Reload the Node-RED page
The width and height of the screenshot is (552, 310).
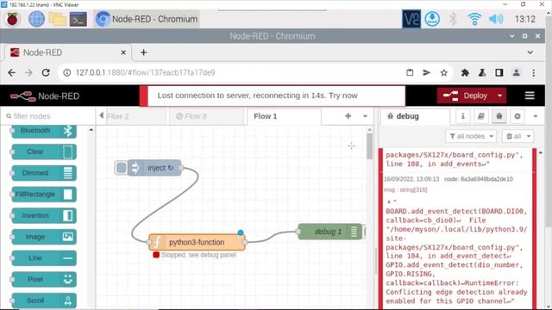46,72
